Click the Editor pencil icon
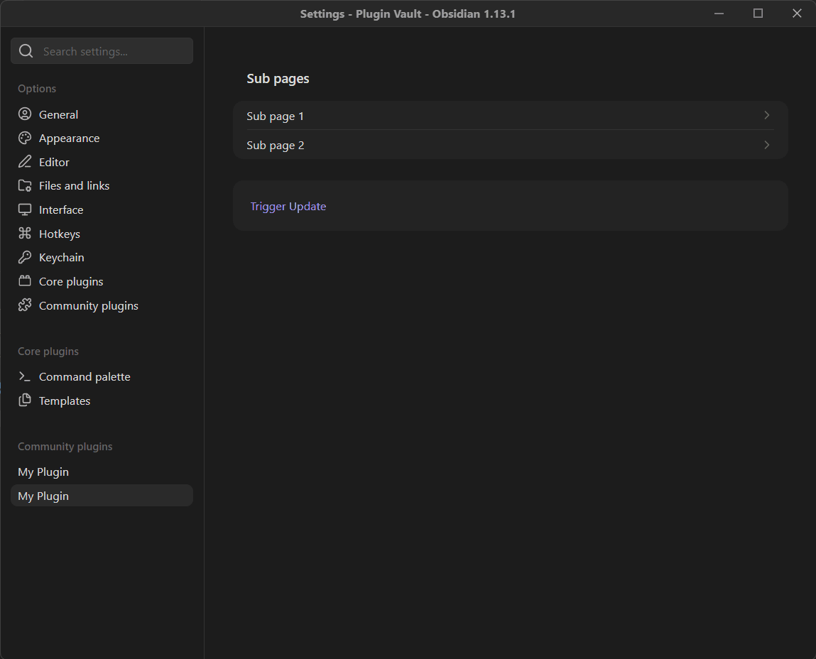 24,162
